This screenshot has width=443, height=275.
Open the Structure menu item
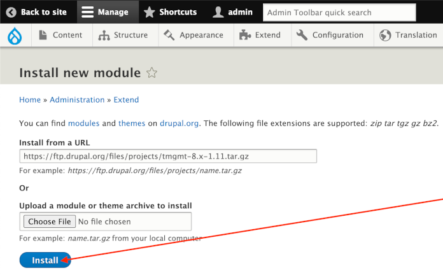[130, 35]
